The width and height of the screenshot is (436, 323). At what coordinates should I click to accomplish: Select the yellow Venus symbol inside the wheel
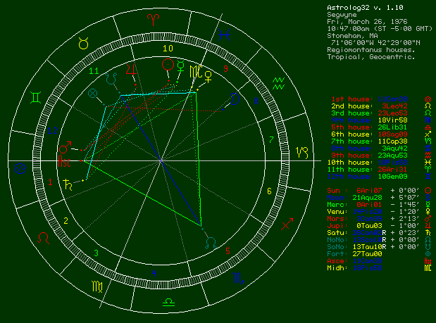(x=208, y=77)
